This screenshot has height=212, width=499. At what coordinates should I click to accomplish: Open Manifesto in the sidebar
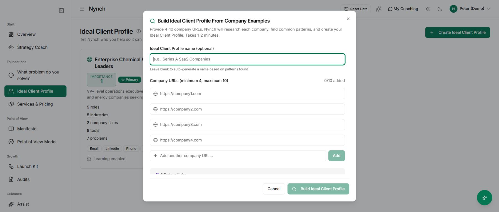coord(35,129)
